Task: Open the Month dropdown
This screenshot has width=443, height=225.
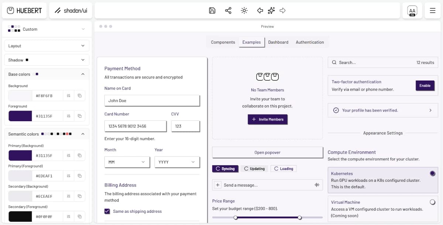Action: (x=127, y=162)
